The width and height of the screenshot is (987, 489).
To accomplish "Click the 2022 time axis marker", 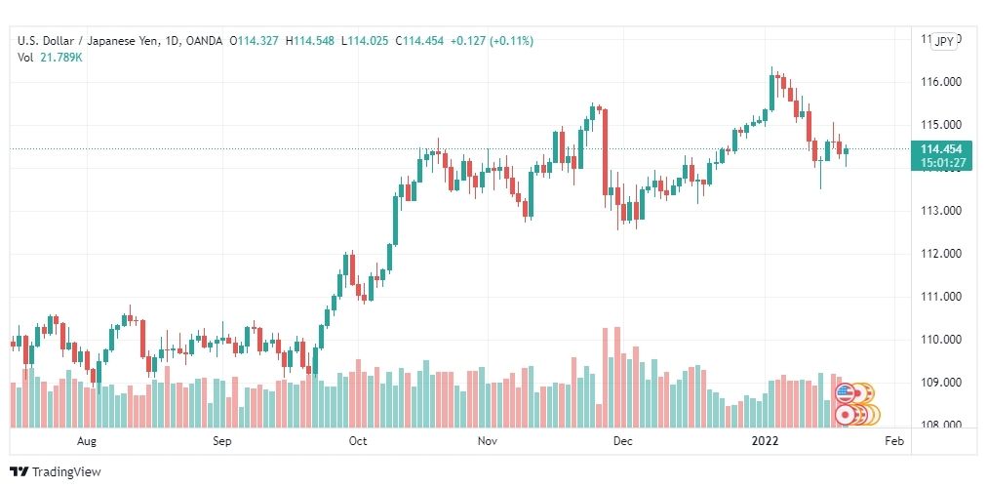I will (x=768, y=441).
